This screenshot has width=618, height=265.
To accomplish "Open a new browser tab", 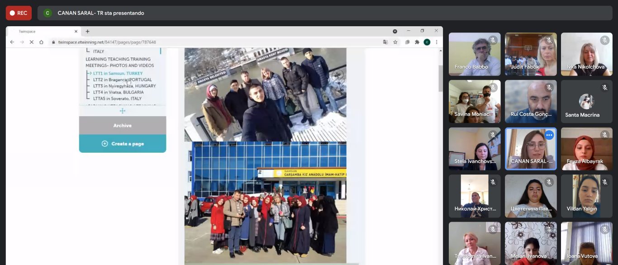I will (x=88, y=31).
